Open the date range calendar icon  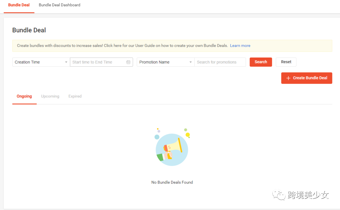pyautogui.click(x=128, y=62)
